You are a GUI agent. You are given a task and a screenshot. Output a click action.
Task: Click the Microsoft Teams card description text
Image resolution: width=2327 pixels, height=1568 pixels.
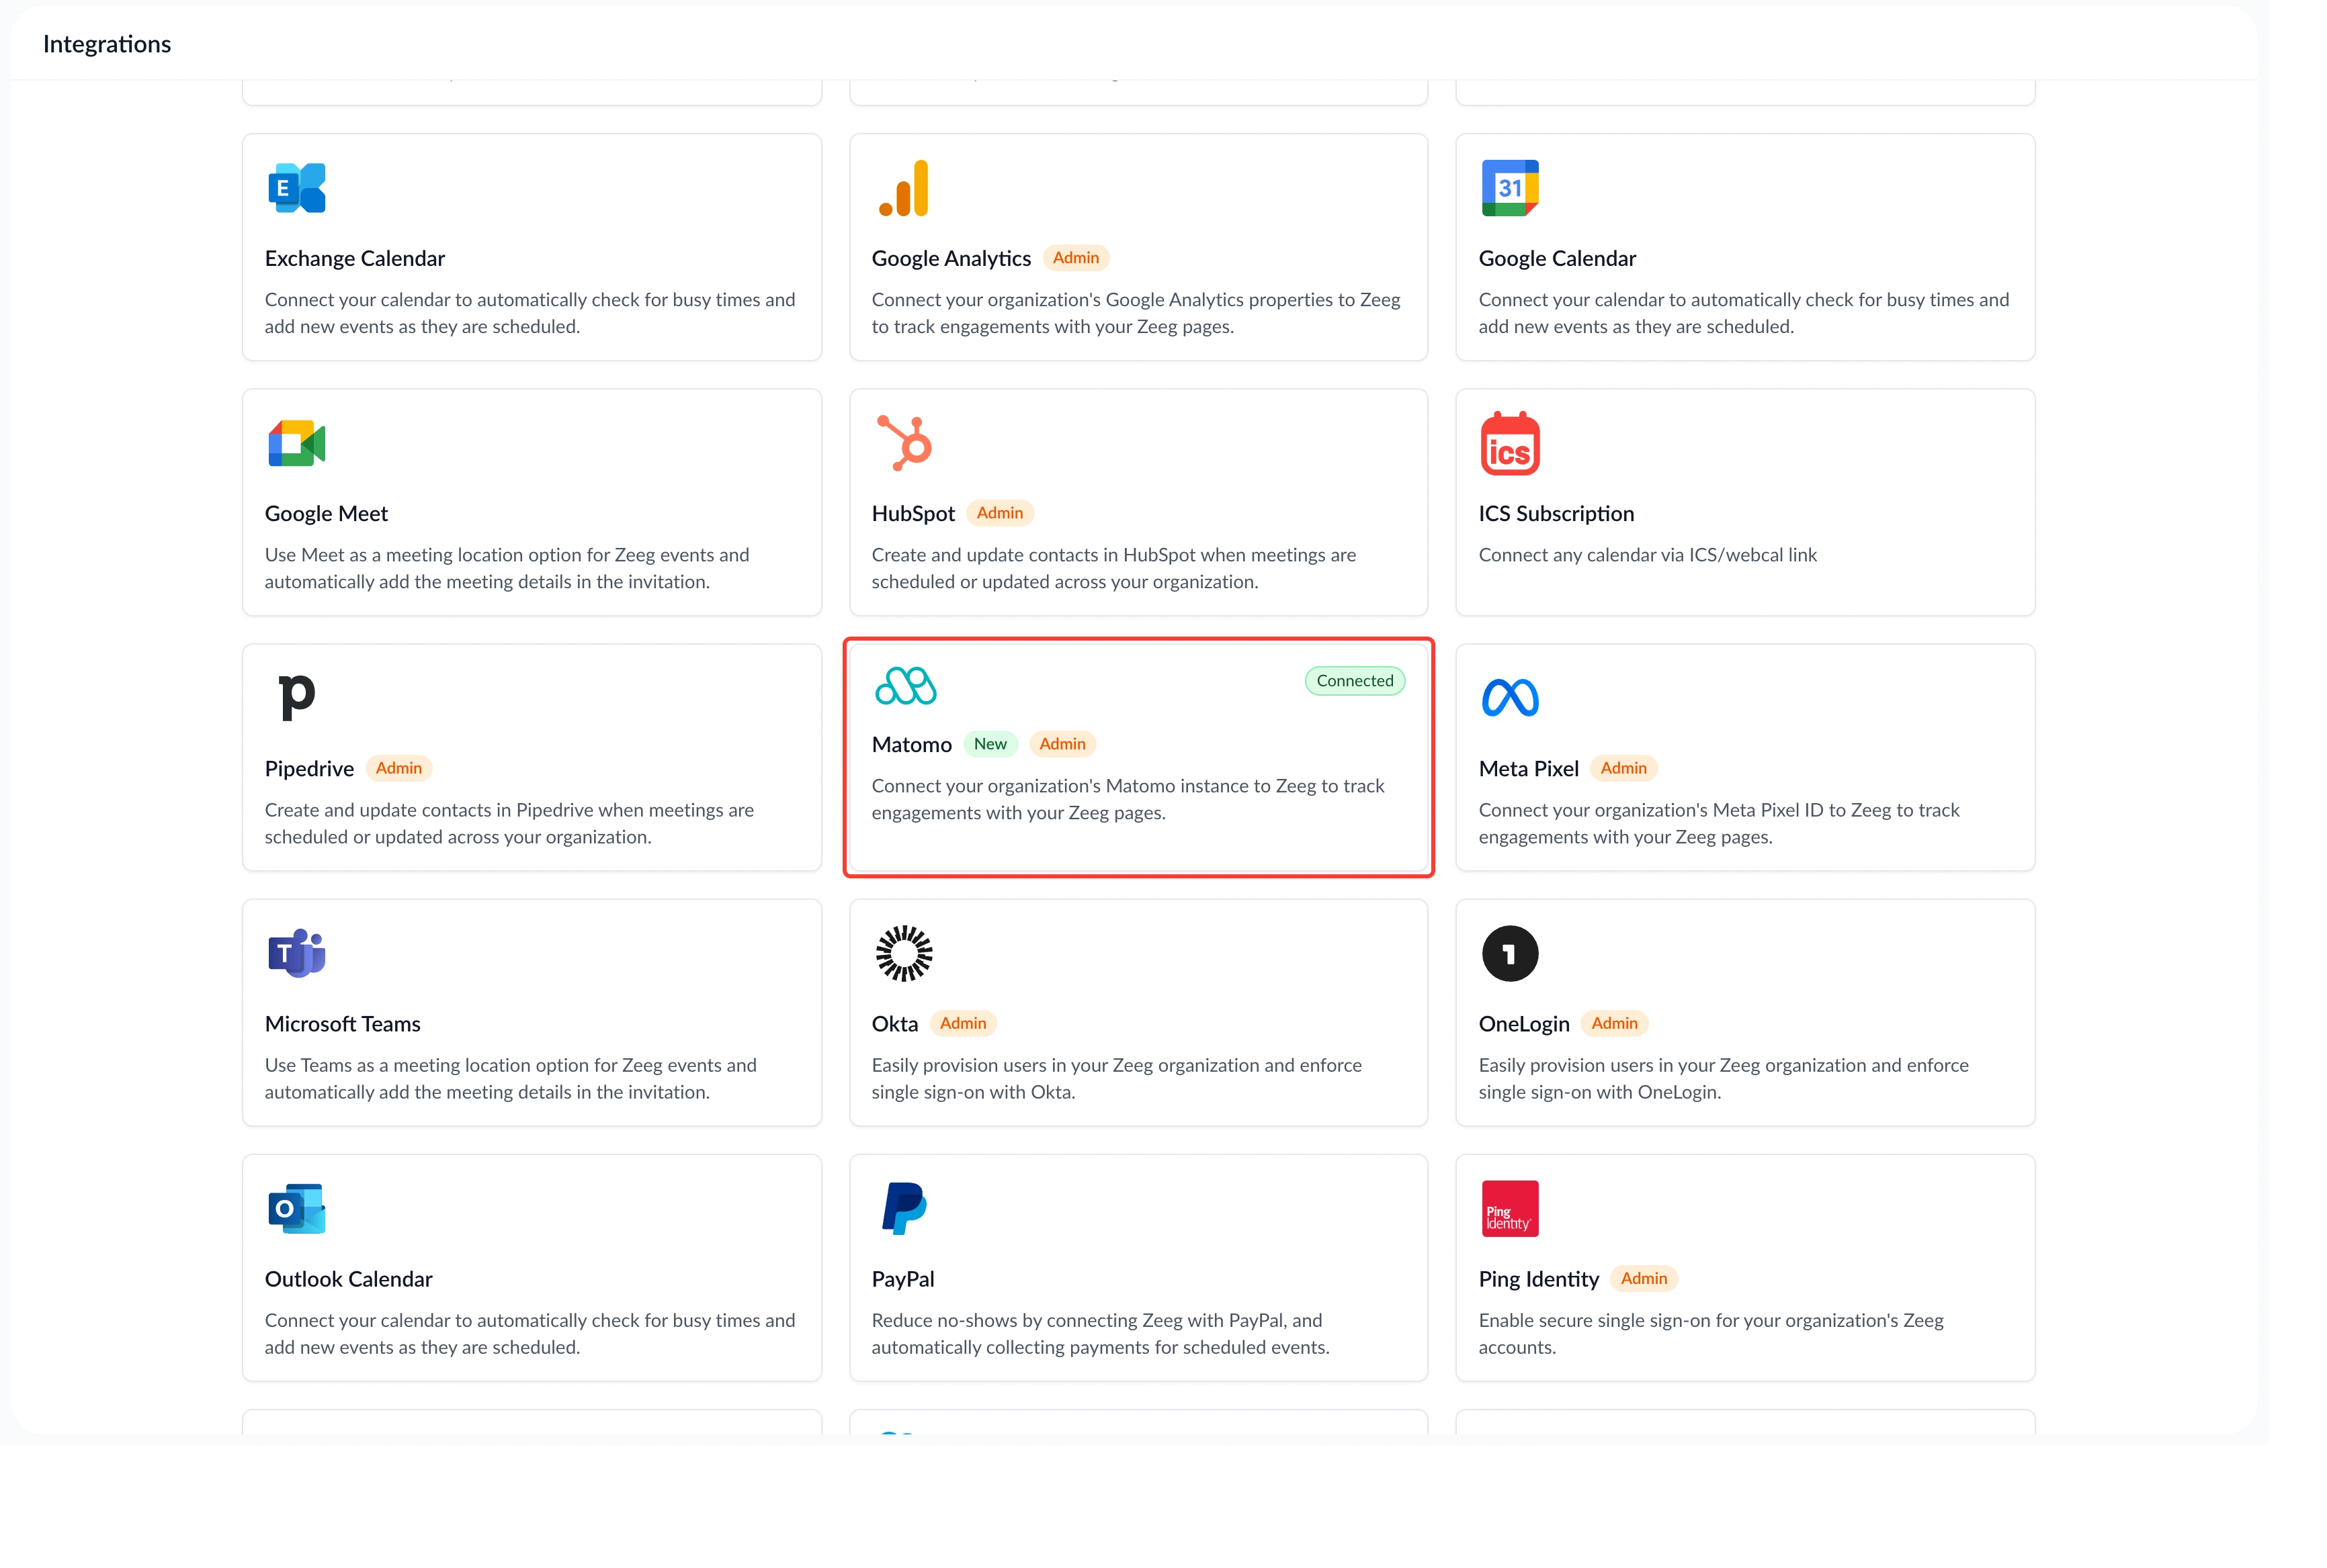[510, 1078]
